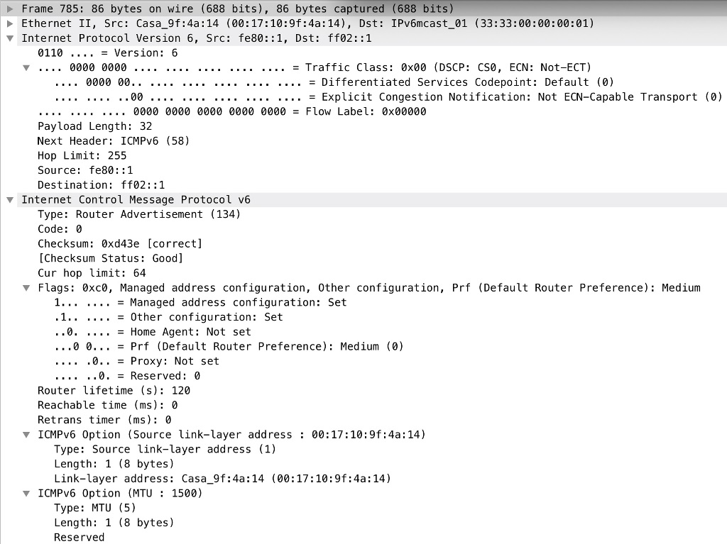This screenshot has height=544, width=727.
Task: Collapse Internet Control Message Protocol v6 section
Action: tap(10, 200)
